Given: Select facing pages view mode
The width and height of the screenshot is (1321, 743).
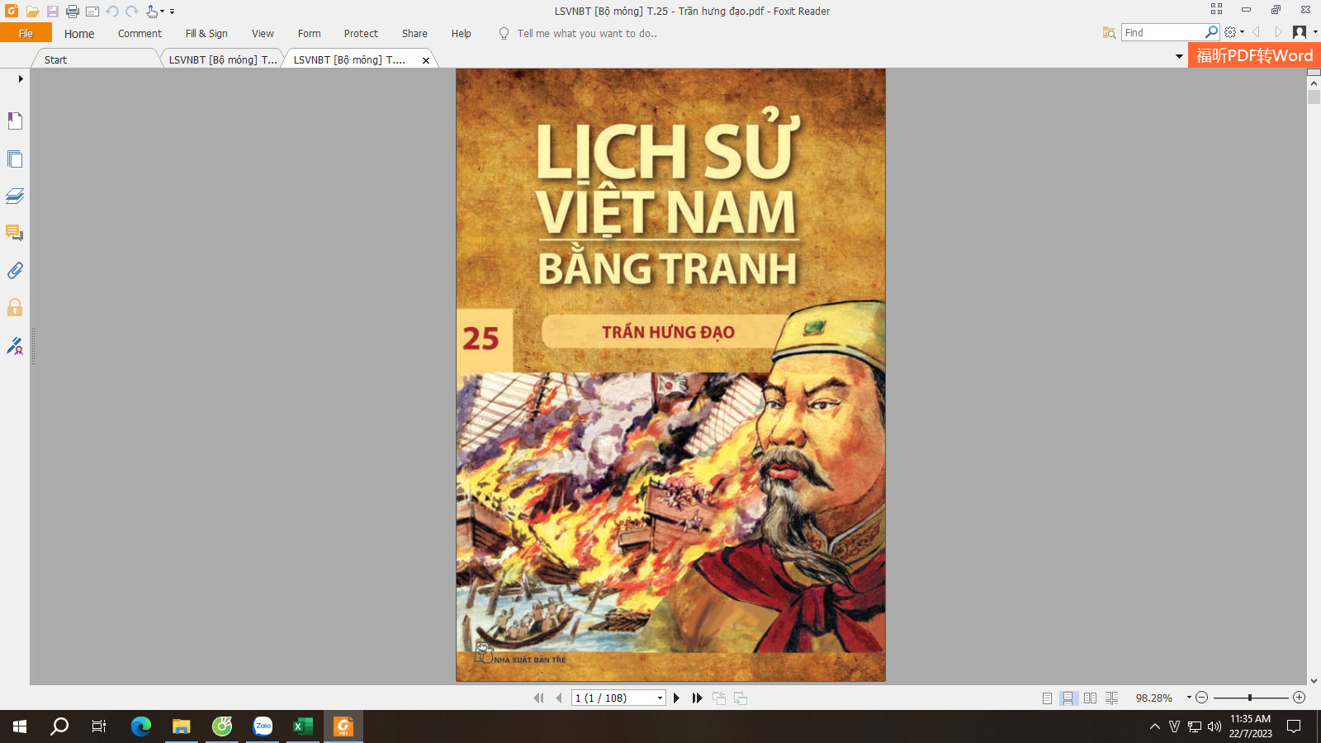Looking at the screenshot, I should click(1090, 698).
